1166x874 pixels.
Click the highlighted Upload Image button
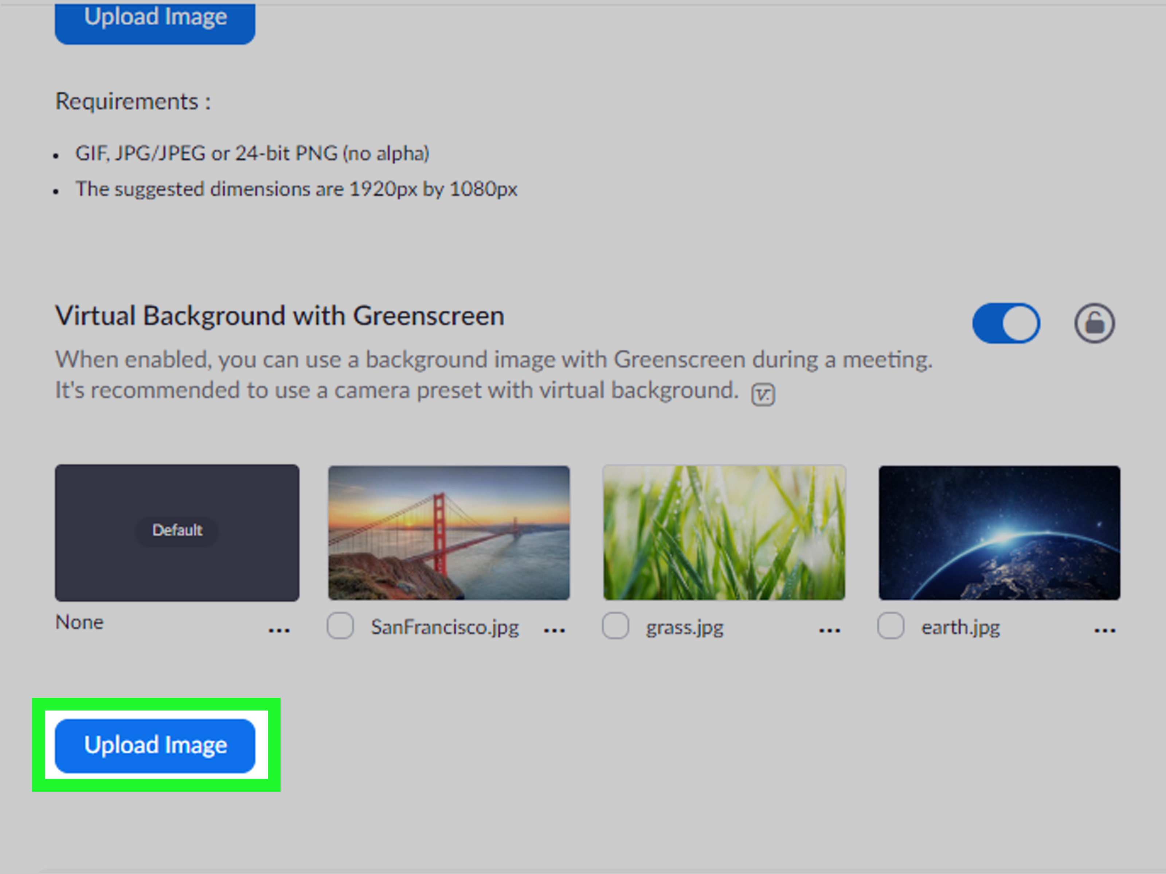click(x=155, y=745)
